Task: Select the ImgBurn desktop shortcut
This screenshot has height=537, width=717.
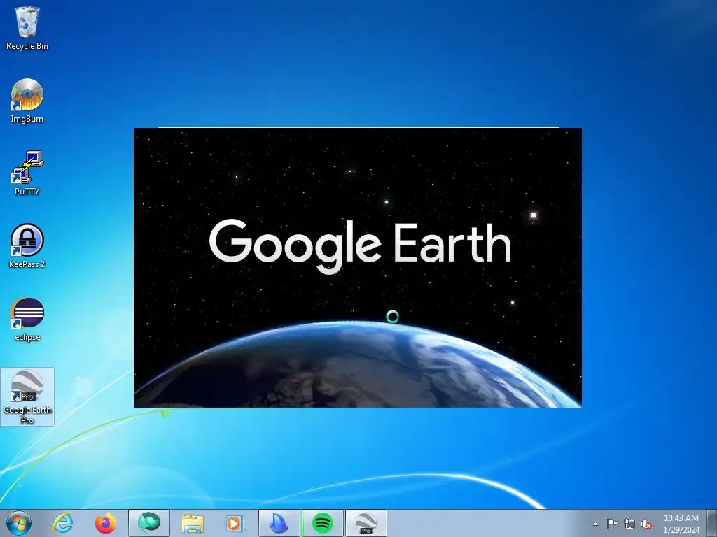Action: (x=27, y=101)
